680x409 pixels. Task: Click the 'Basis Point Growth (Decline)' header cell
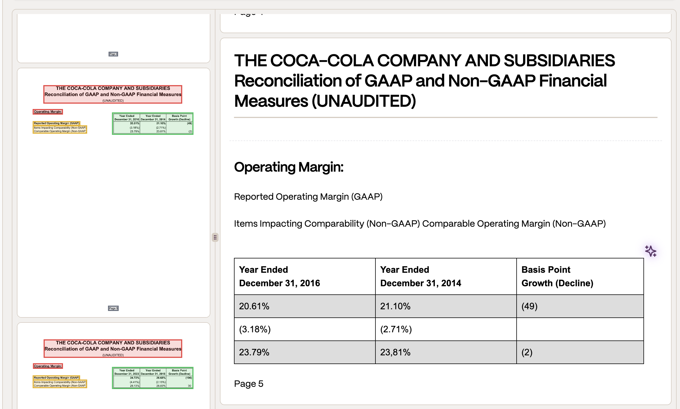click(x=580, y=276)
